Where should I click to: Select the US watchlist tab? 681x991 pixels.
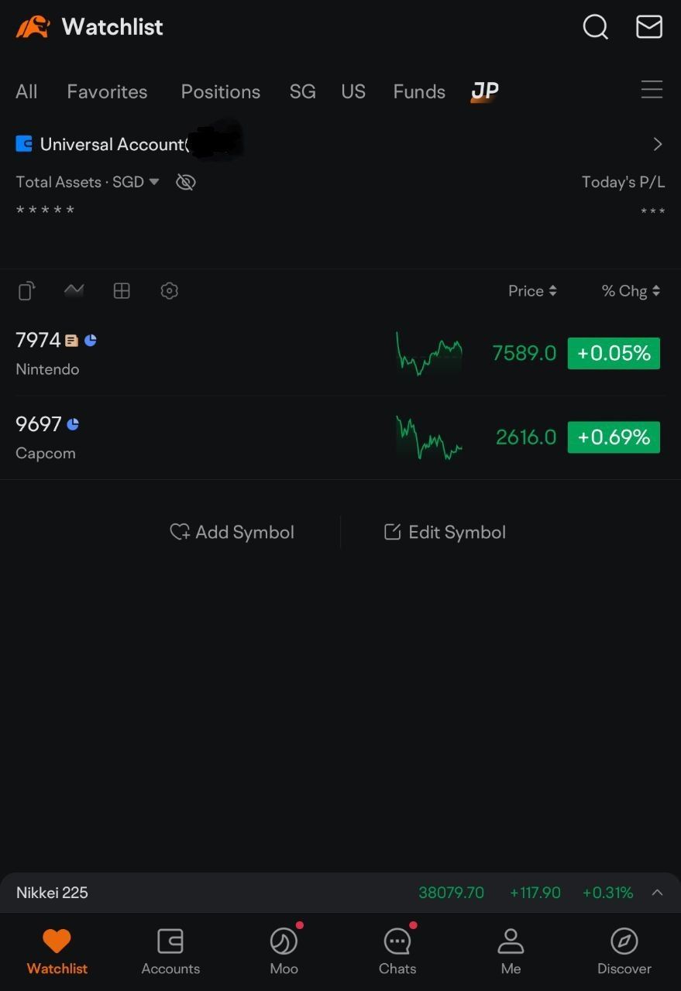(x=353, y=91)
